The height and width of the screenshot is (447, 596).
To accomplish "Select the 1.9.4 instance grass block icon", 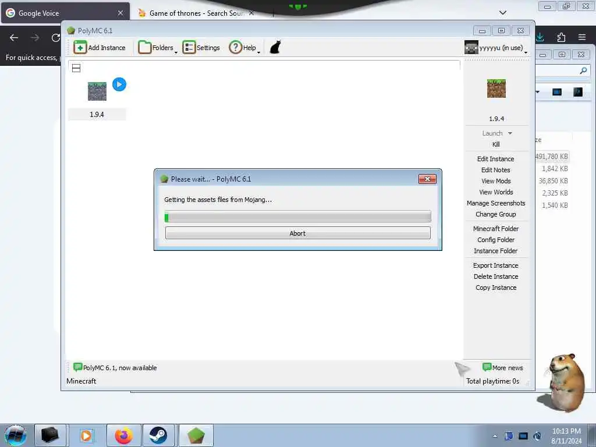I will (97, 91).
